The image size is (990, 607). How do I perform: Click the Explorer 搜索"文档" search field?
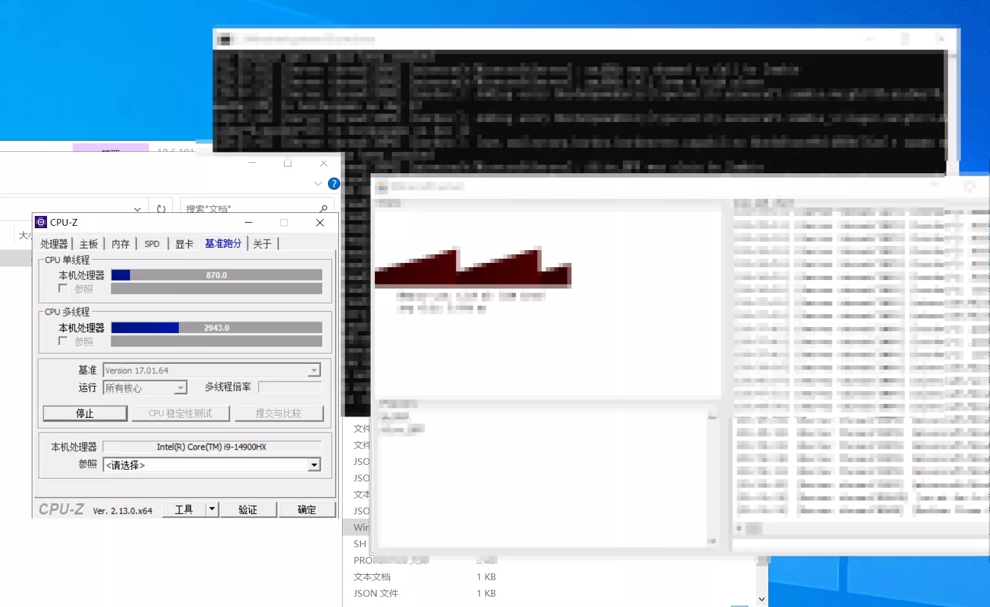250,209
